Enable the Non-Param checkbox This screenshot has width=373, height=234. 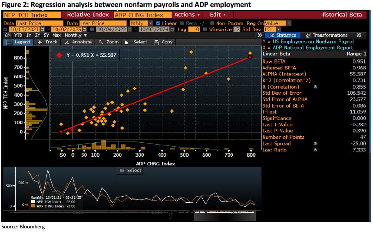click(x=212, y=23)
